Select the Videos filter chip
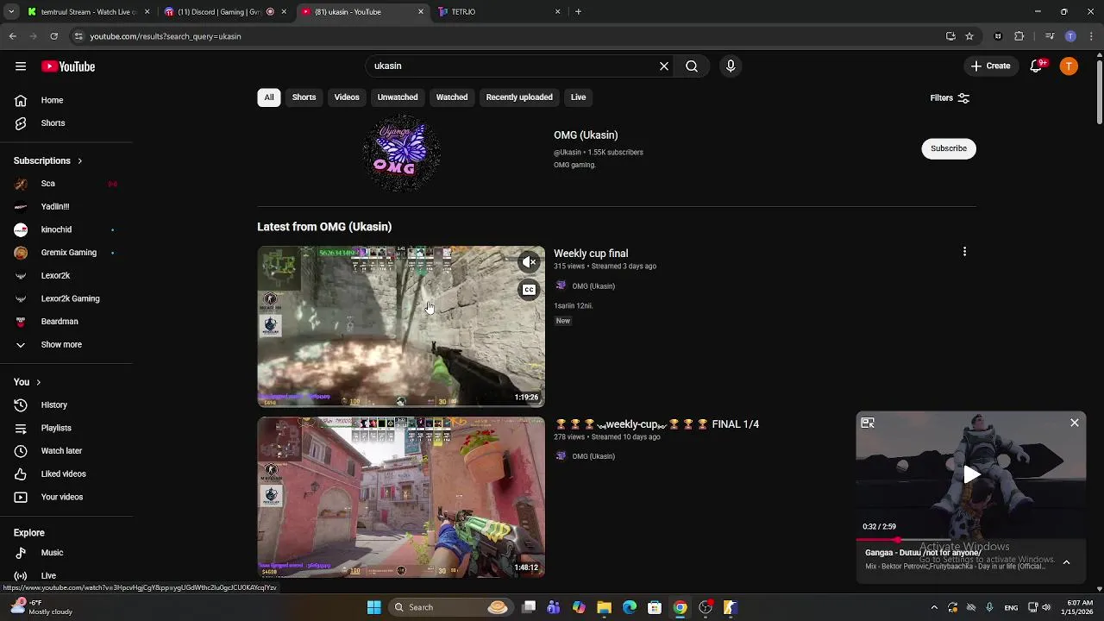The height and width of the screenshot is (621, 1104). coord(347,97)
